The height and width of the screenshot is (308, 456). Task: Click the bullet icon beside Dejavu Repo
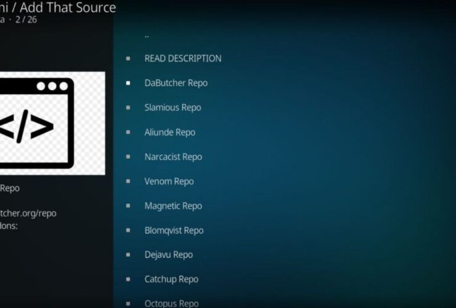tap(128, 255)
